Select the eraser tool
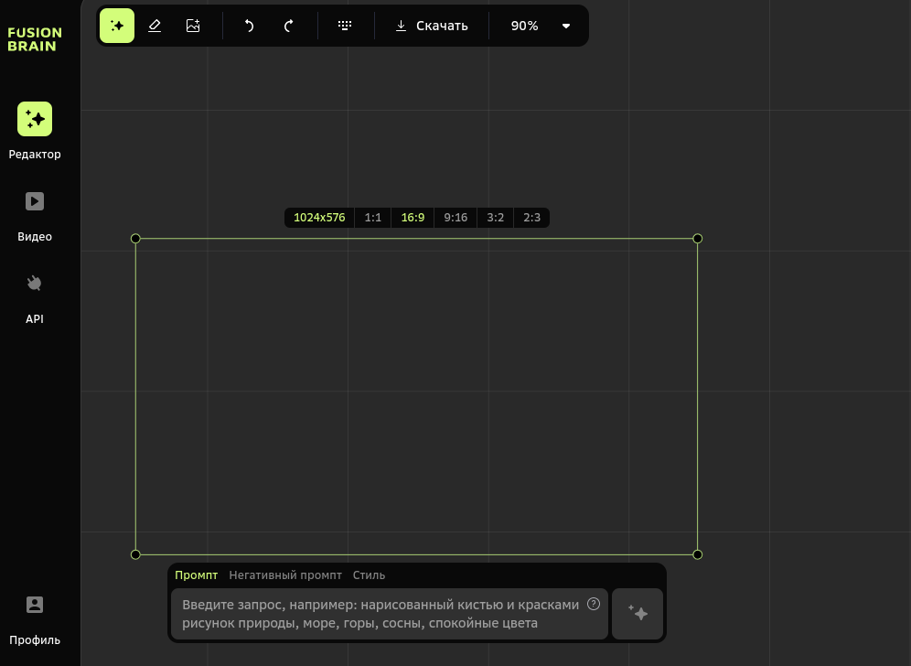This screenshot has width=911, height=666. coord(155,26)
